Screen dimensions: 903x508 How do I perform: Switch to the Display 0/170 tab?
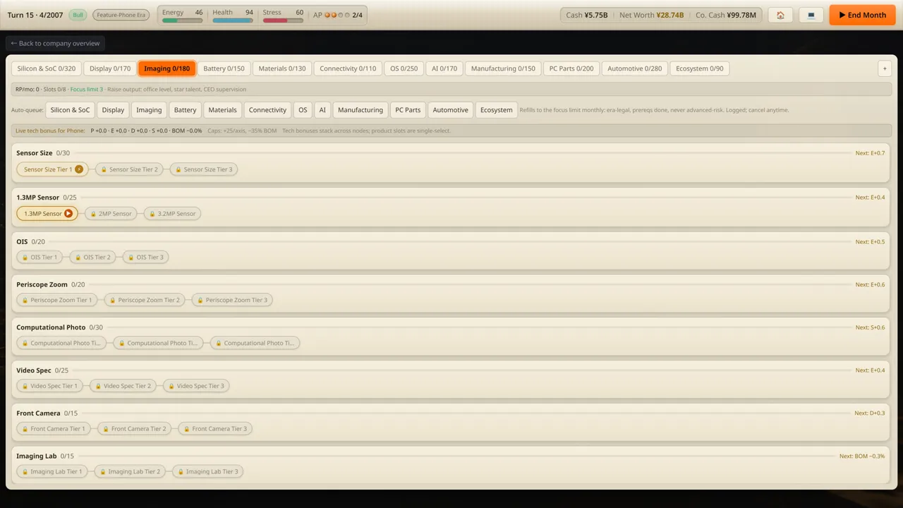coord(110,68)
